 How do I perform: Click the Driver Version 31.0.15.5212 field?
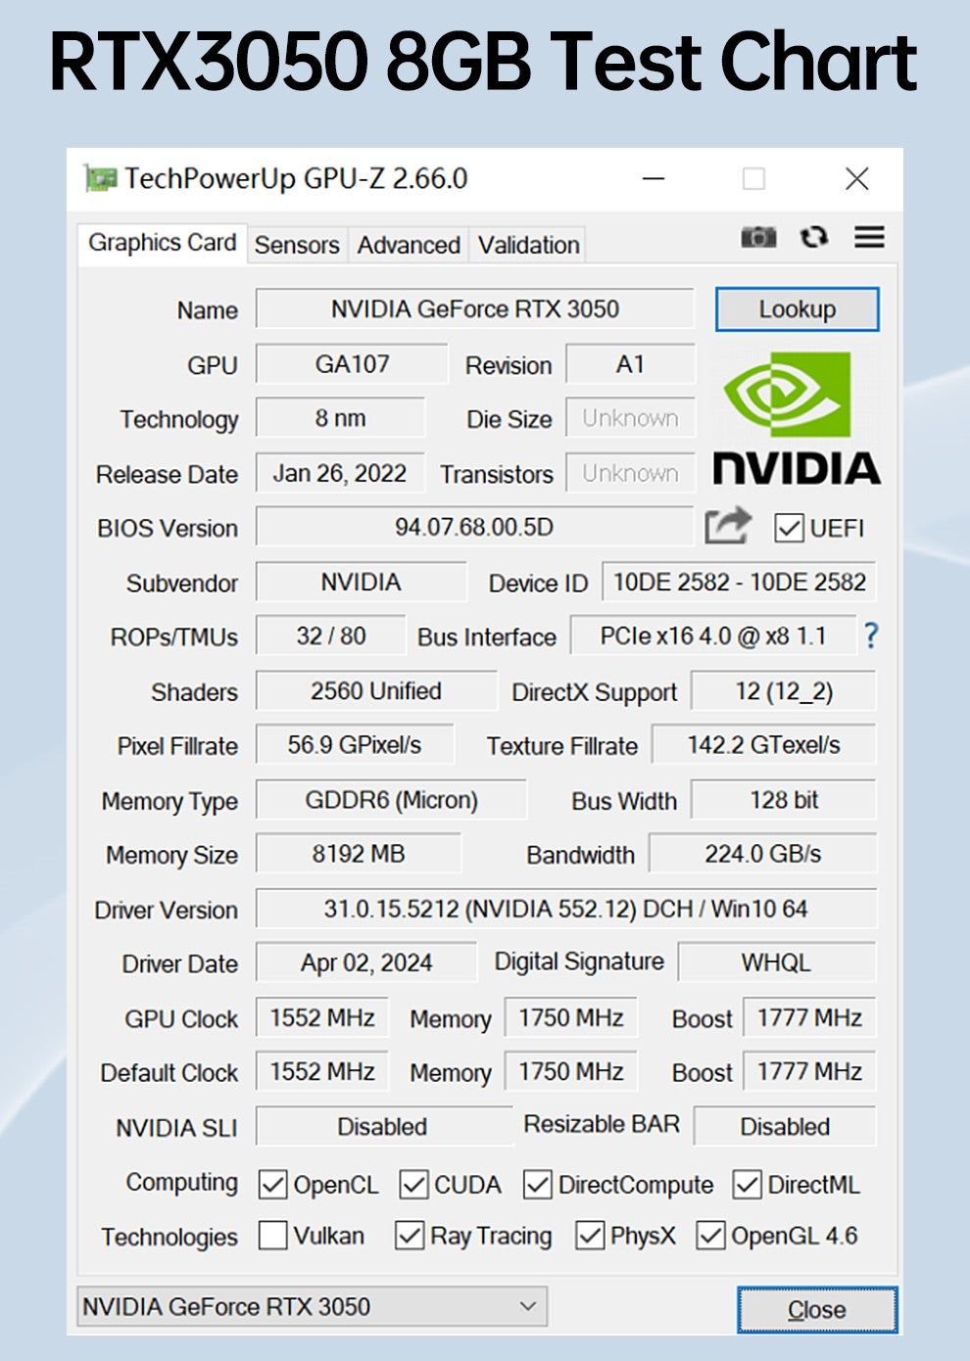click(565, 908)
